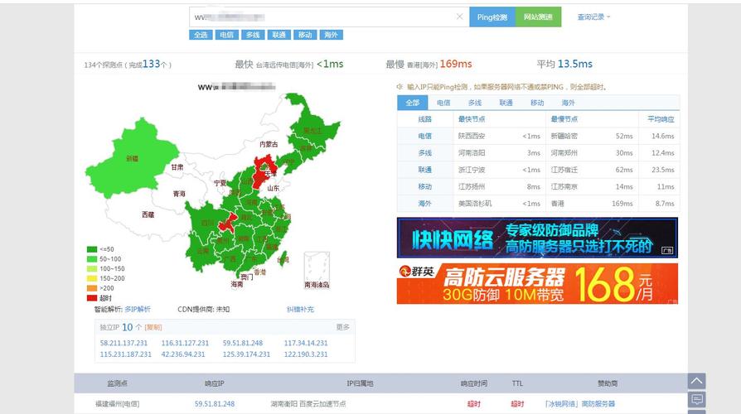Viewport: 741px width, 414px height.
Task: Open the 快快网络 advertisement banner
Action: click(537, 238)
